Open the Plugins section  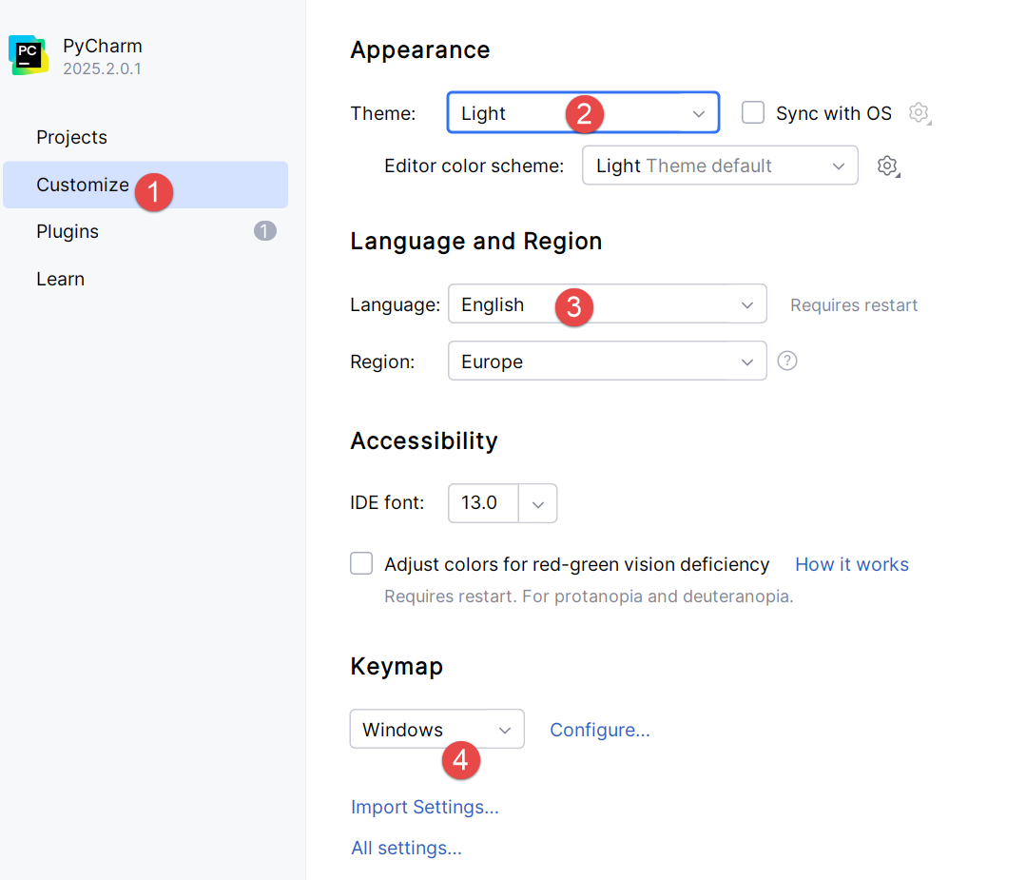(68, 231)
